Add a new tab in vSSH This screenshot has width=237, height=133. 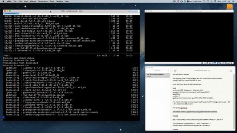21,14
